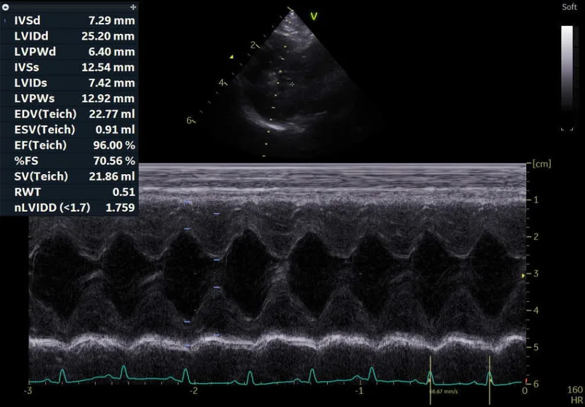Select the LVPWd 6.40 mm measurement row
The width and height of the screenshot is (585, 407).
point(70,52)
